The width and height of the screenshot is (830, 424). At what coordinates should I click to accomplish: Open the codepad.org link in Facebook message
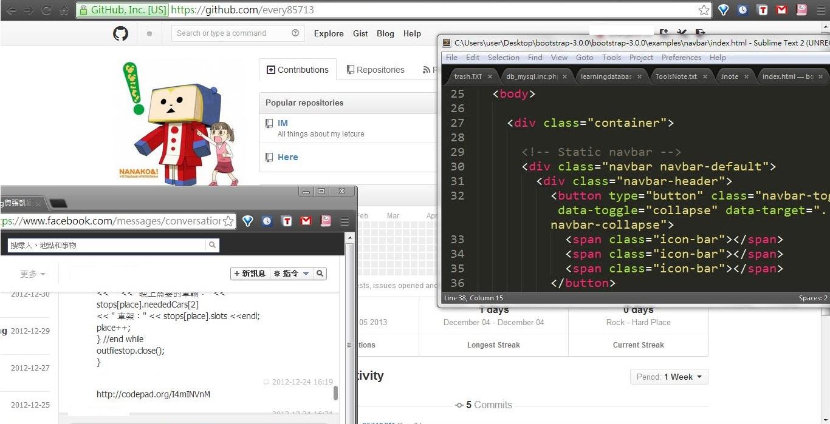tap(154, 394)
